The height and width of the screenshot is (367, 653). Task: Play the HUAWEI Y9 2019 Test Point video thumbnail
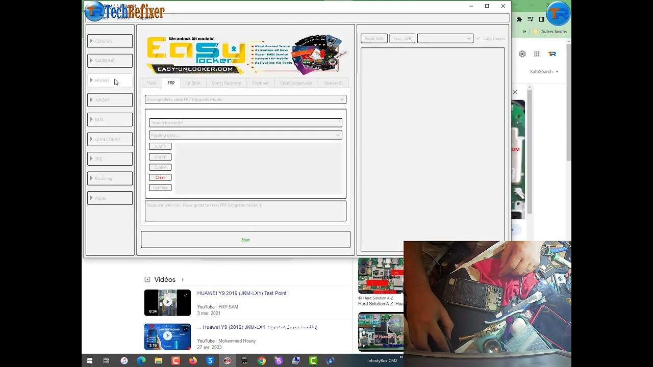click(x=167, y=303)
